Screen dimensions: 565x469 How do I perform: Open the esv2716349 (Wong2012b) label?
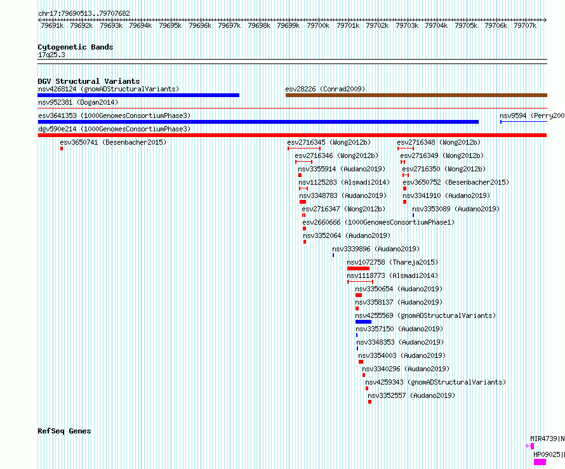[x=442, y=155]
